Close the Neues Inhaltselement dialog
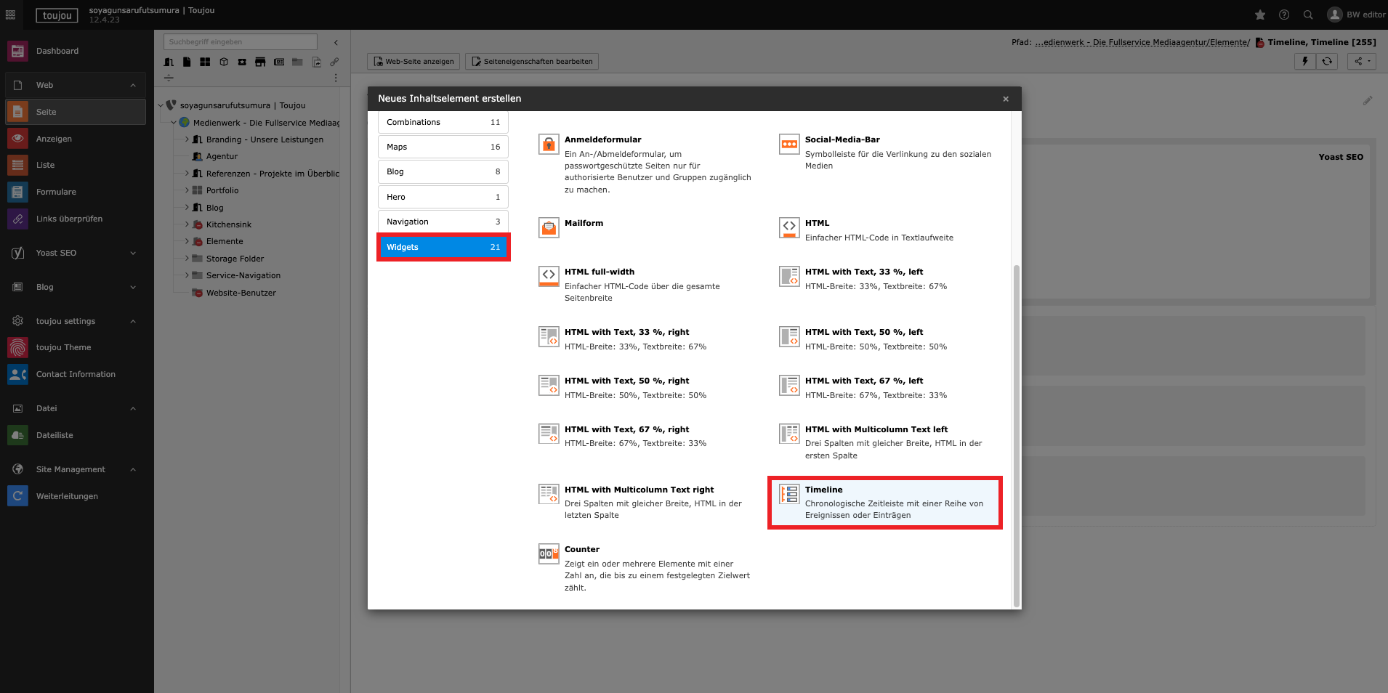1388x693 pixels. [1006, 99]
